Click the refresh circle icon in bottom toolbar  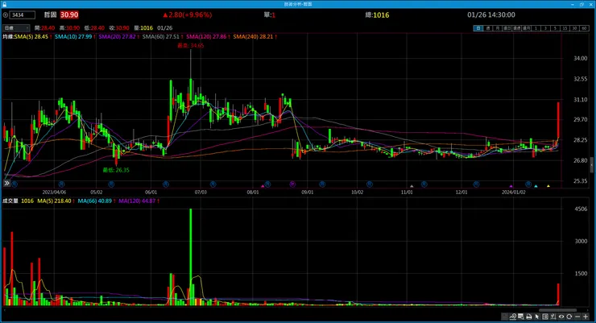pos(569,317)
